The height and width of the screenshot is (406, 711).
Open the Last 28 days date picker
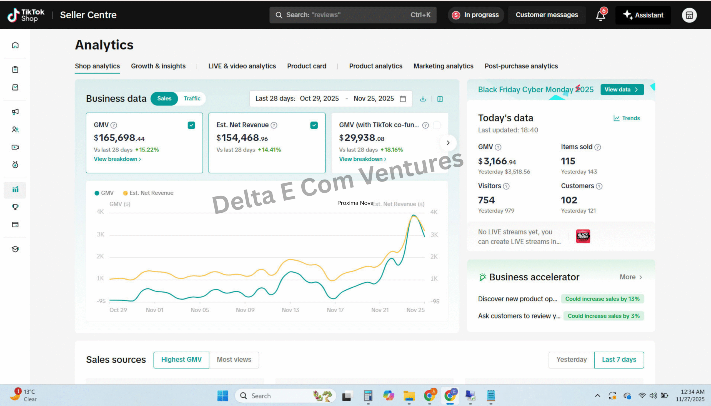click(331, 99)
